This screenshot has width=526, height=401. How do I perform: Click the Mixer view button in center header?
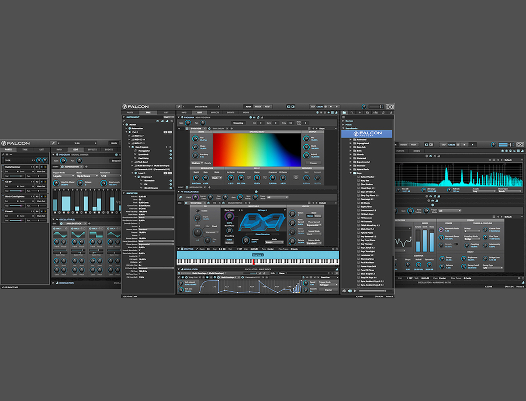tap(258, 107)
